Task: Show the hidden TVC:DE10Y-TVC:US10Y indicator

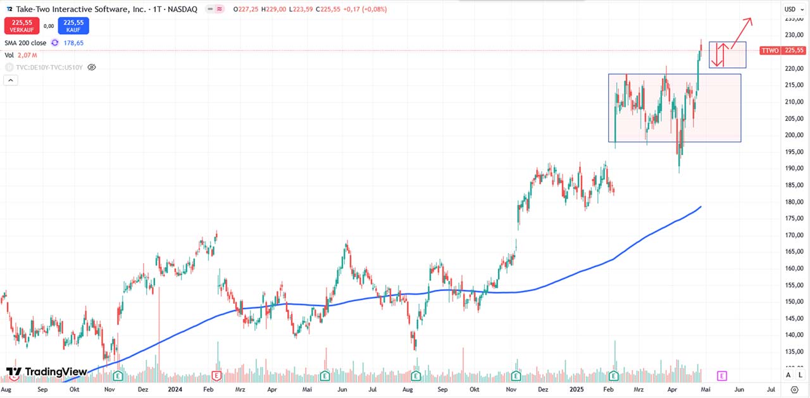Action: pos(92,67)
